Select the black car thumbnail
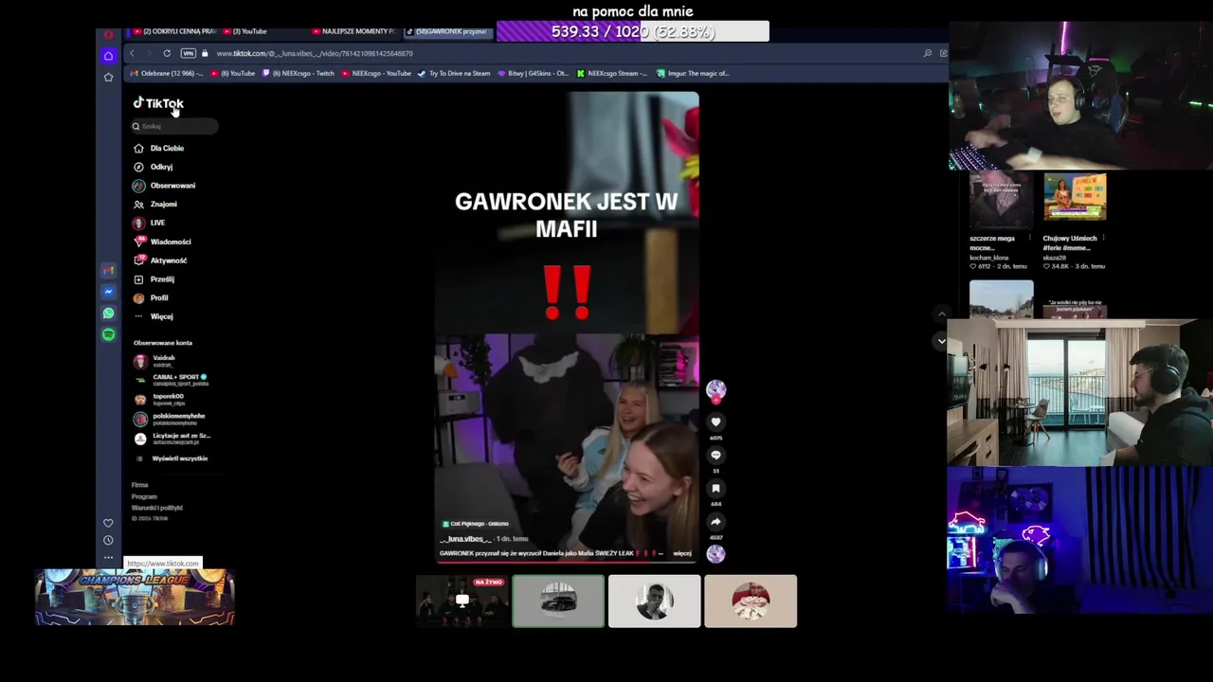Image resolution: width=1213 pixels, height=682 pixels. pos(558,601)
